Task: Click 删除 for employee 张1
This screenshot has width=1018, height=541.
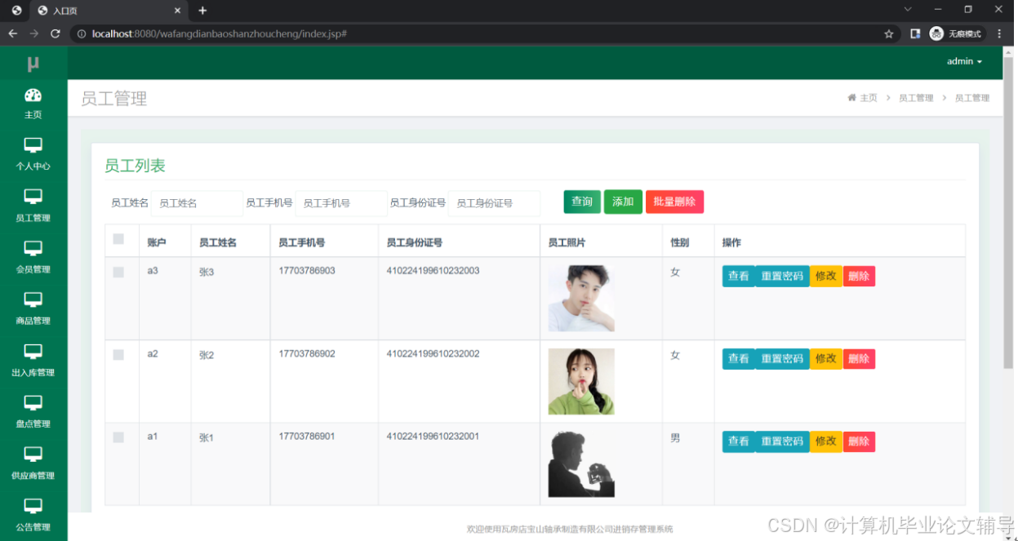Action: (859, 441)
